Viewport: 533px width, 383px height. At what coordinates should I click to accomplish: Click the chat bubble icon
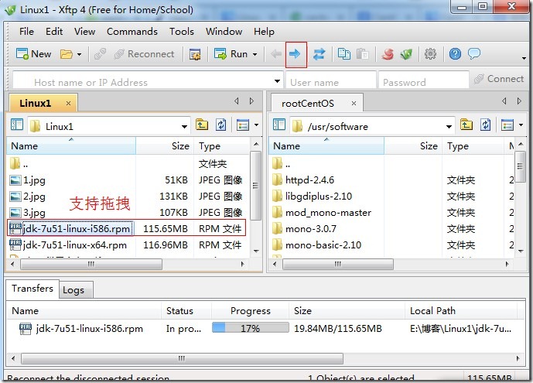coord(474,53)
